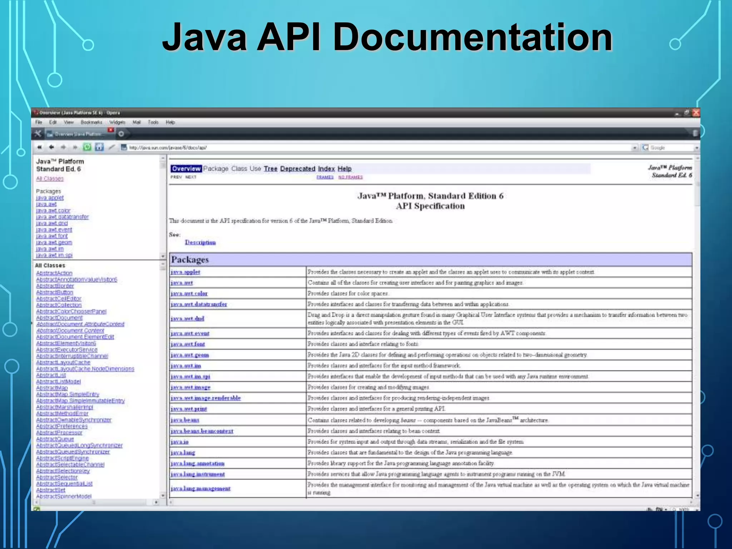Expand the address bar history dropdown
Screen dimensions: 732x549
click(634, 148)
